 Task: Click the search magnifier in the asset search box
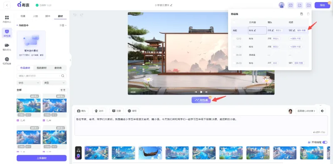click(63, 76)
